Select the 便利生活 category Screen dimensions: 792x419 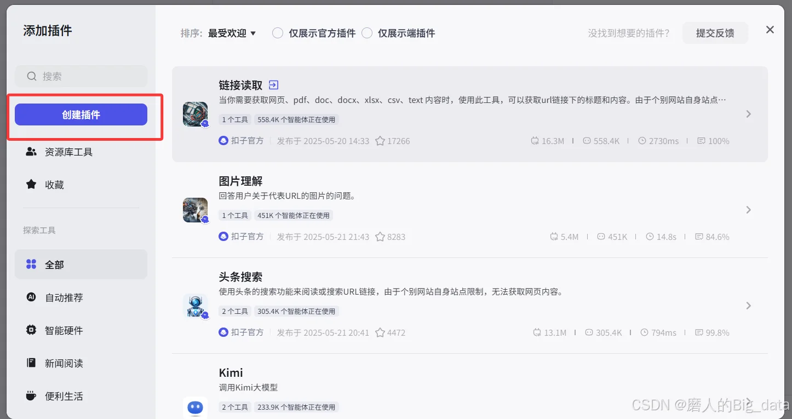[x=81, y=396]
